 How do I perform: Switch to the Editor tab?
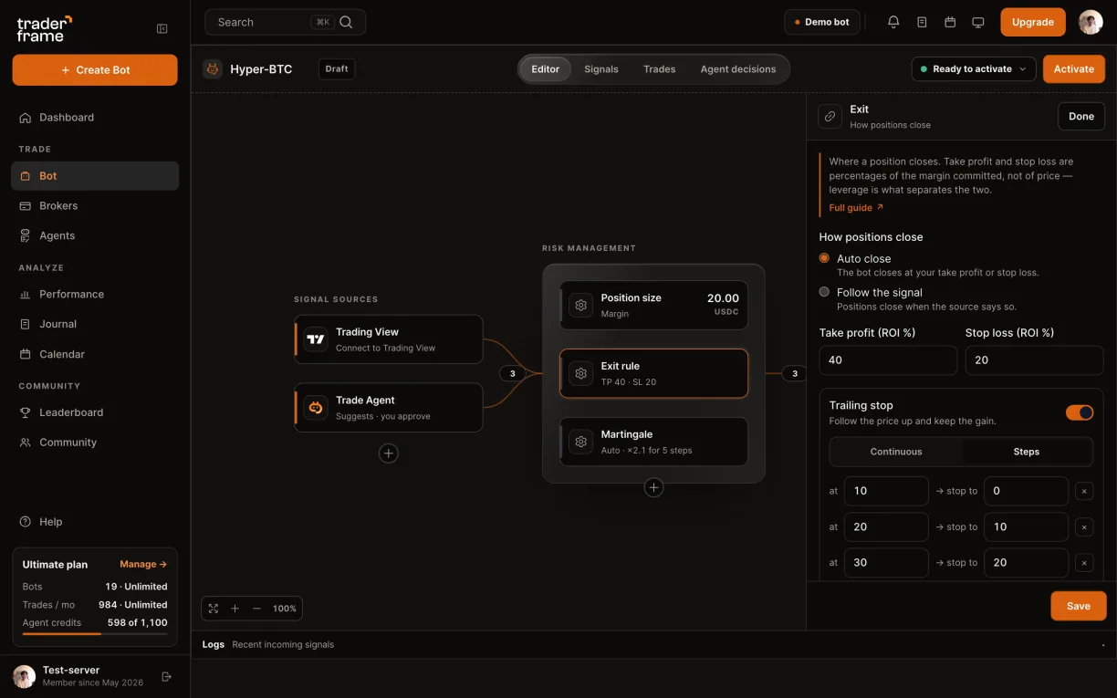coord(546,69)
